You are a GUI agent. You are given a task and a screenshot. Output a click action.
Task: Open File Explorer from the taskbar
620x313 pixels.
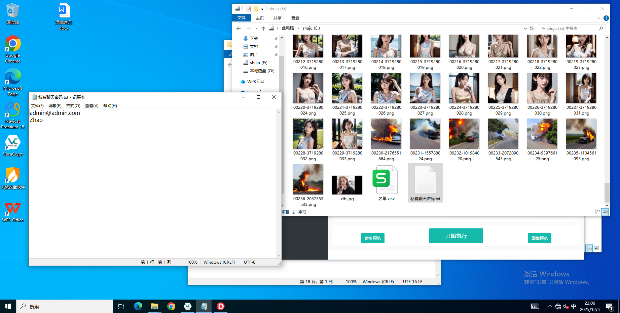(x=154, y=306)
